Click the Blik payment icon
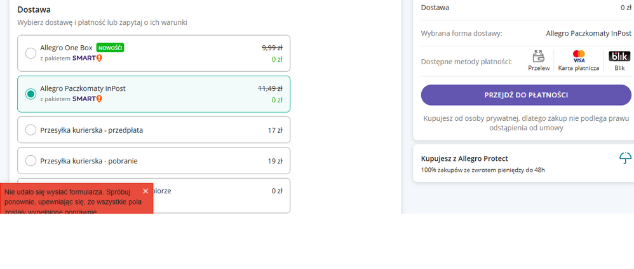The height and width of the screenshot is (269, 634). pyautogui.click(x=619, y=56)
